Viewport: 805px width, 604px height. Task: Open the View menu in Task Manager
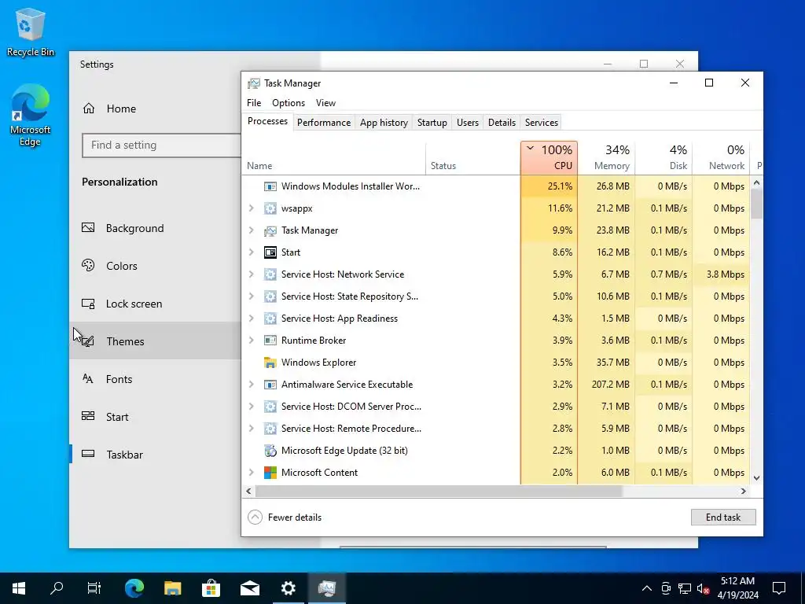(325, 103)
